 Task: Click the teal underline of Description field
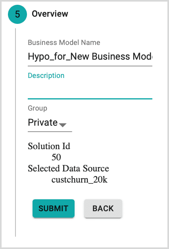tap(90, 99)
